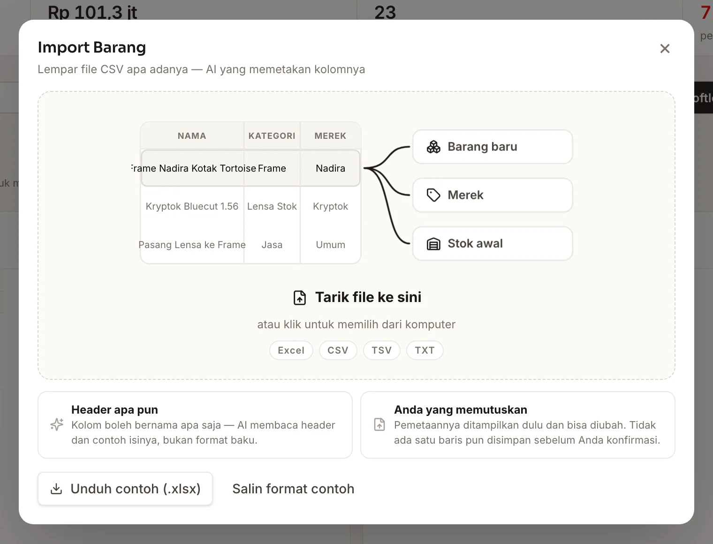The height and width of the screenshot is (544, 713).
Task: Click the Stok awal warehouse icon
Action: [433, 244]
